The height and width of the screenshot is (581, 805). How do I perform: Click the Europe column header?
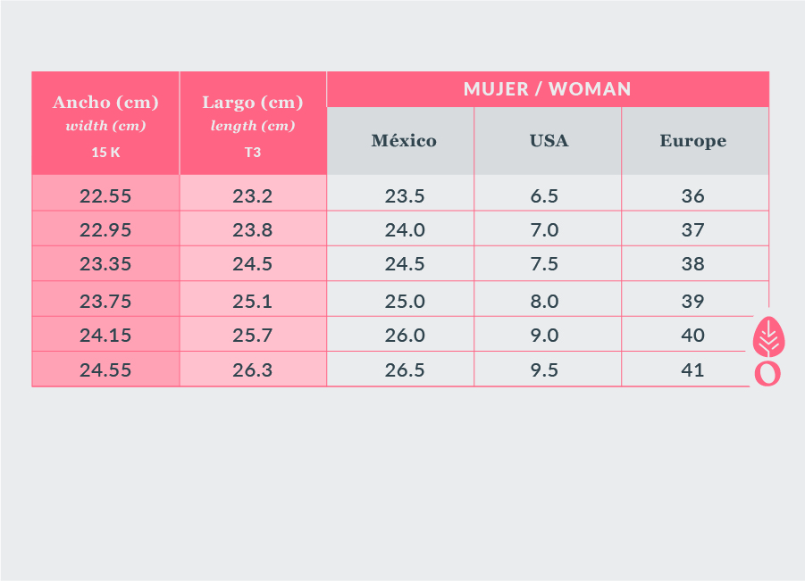tap(693, 141)
